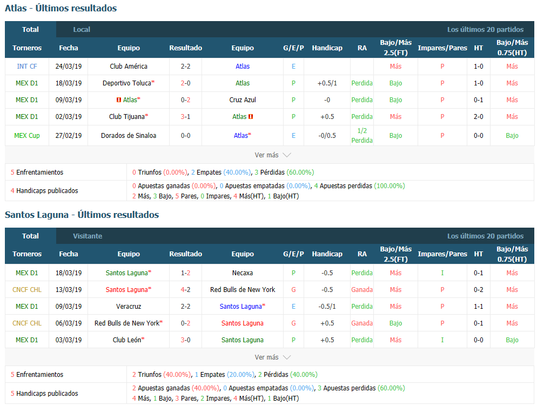Open Red Bulls de New York link on 06/03/19
Image resolution: width=537 pixels, height=405 pixels.
click(127, 323)
